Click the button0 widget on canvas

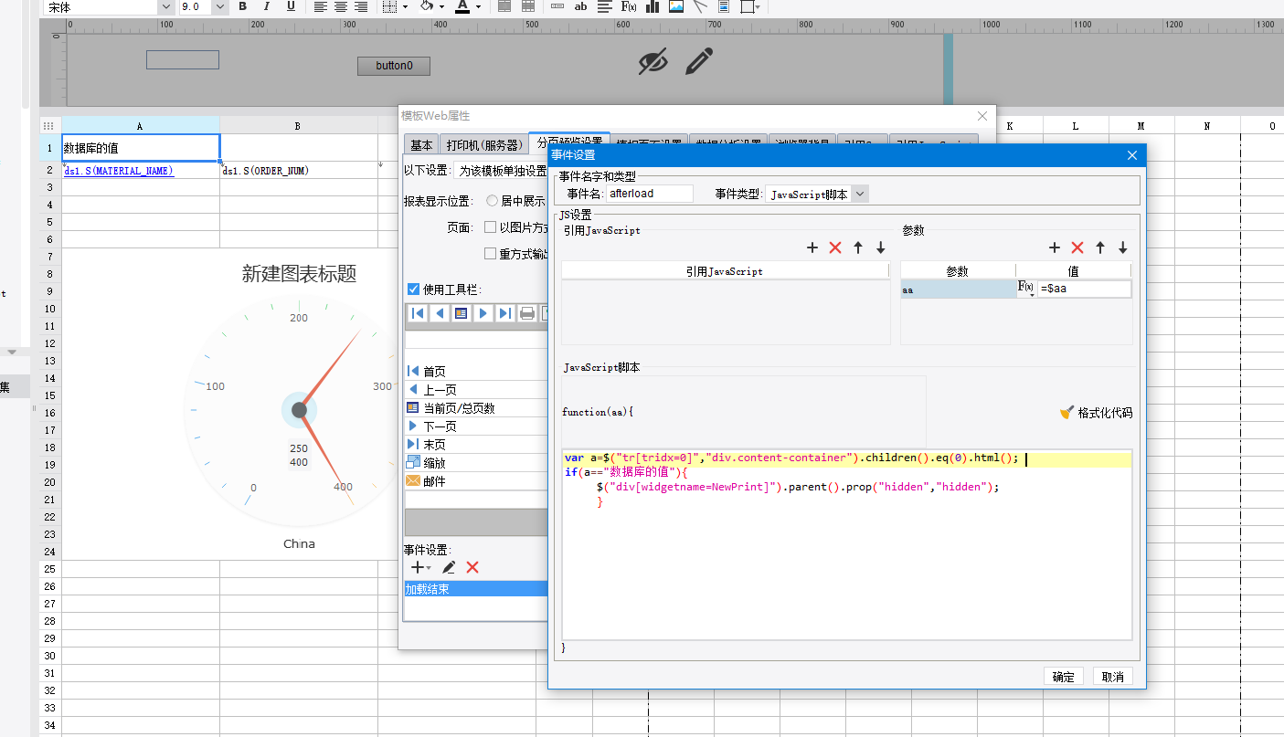(x=394, y=66)
